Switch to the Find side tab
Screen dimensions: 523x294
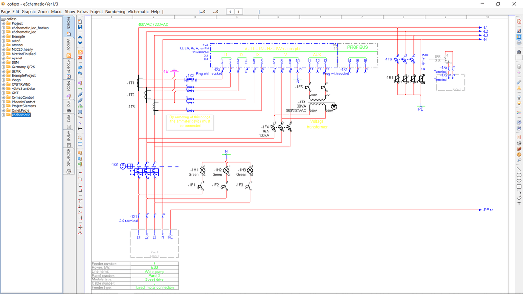coord(68,106)
